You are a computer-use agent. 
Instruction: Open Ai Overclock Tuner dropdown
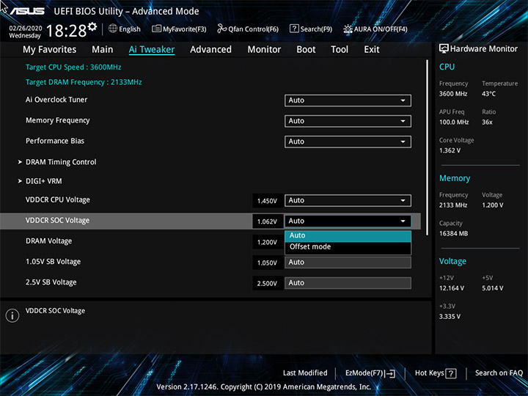tap(348, 100)
